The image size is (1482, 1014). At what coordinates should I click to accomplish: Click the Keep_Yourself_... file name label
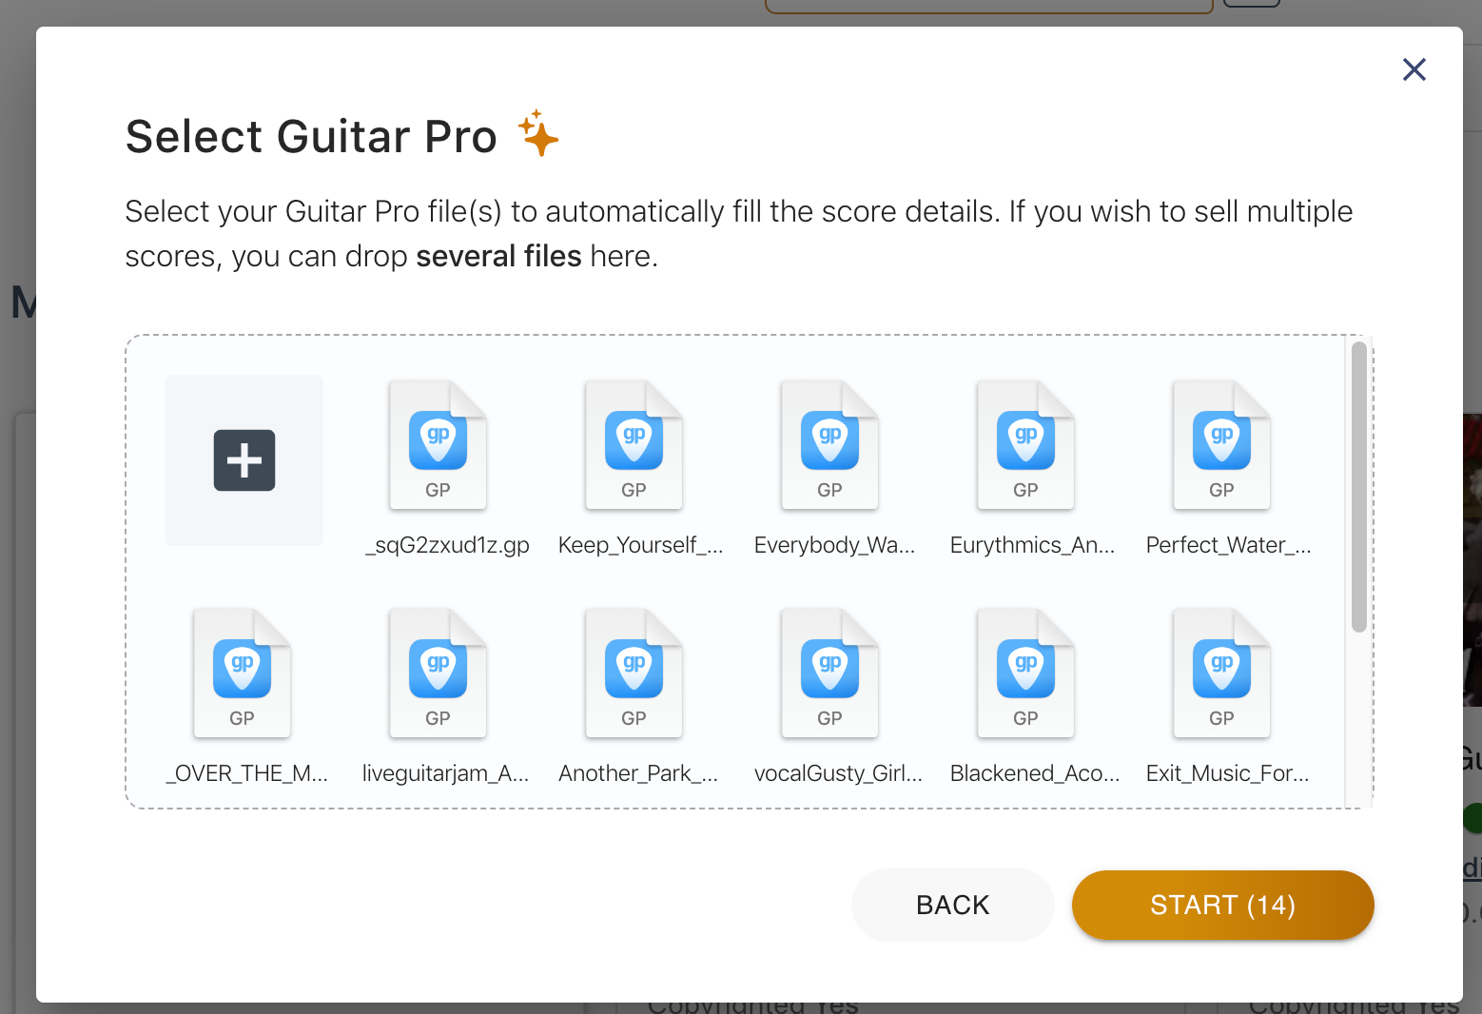tap(640, 545)
